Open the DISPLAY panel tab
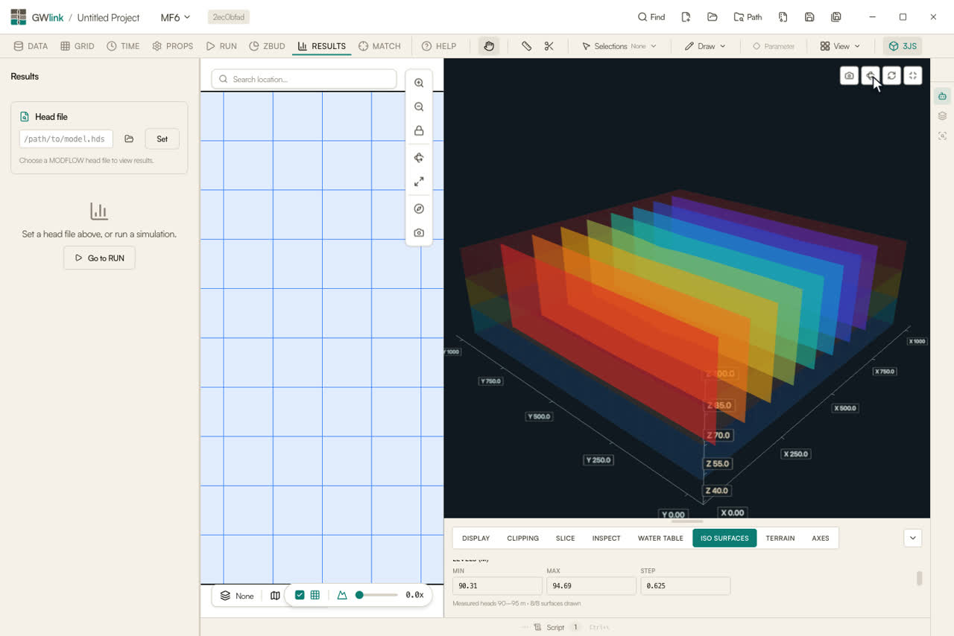 pos(476,538)
